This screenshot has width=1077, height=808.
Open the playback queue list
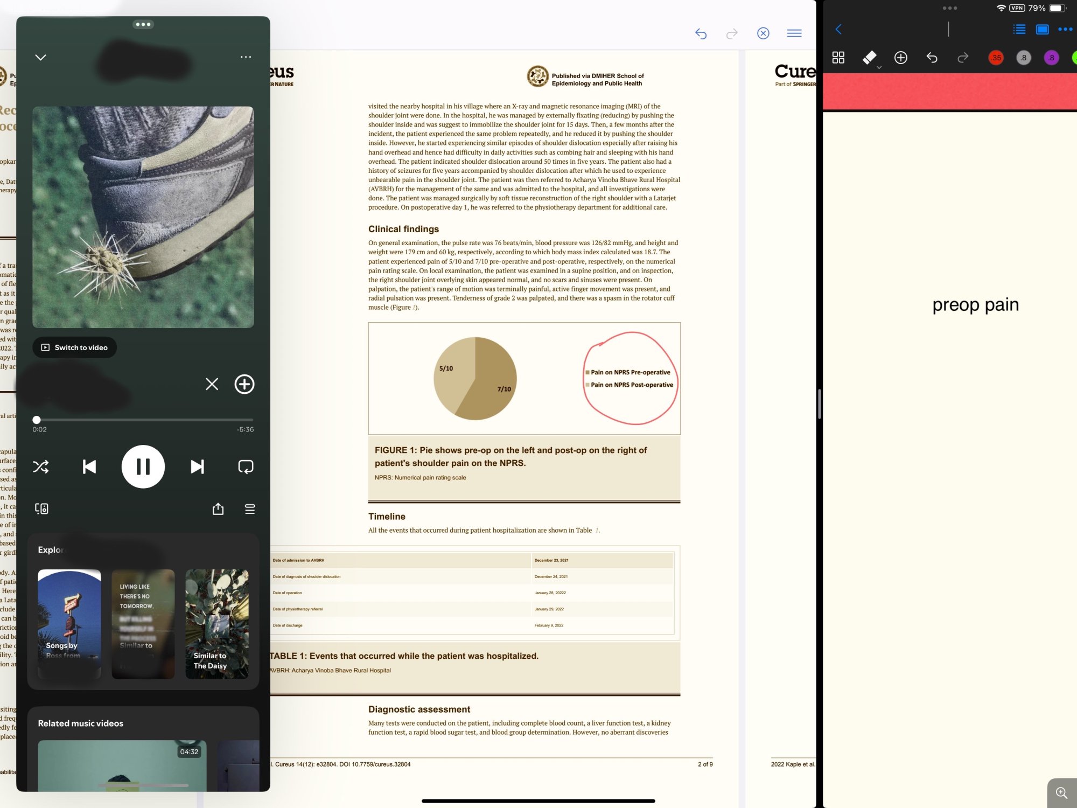tap(250, 509)
